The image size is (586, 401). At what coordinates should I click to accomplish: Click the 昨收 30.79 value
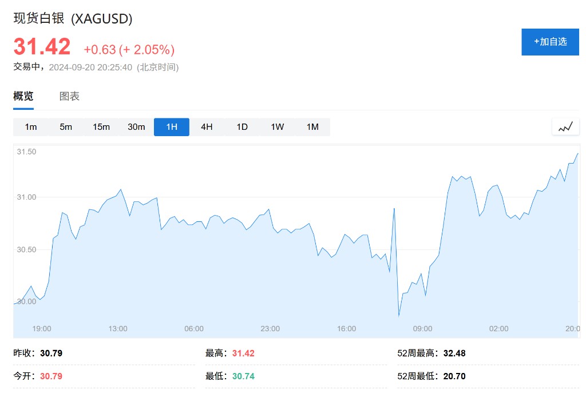(x=51, y=354)
